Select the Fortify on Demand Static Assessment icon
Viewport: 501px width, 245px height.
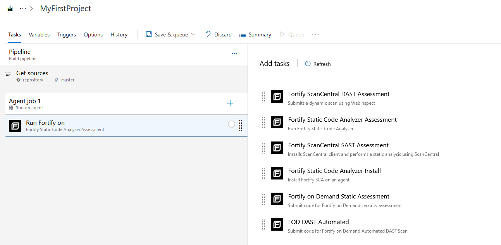(x=277, y=199)
